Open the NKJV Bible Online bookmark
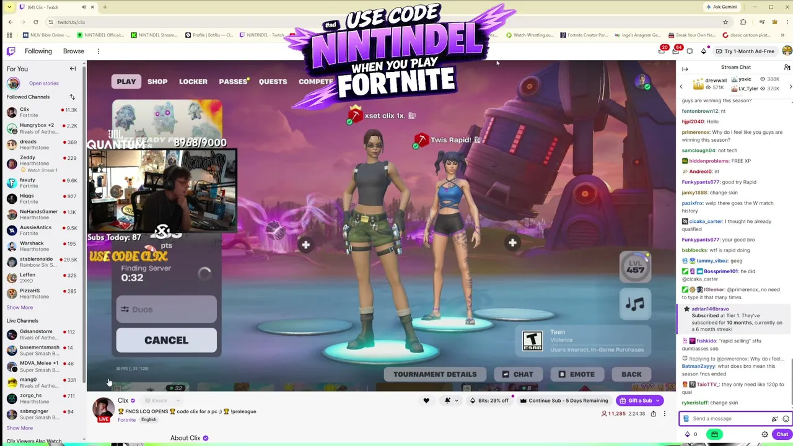The width and height of the screenshot is (793, 446). (x=47, y=35)
